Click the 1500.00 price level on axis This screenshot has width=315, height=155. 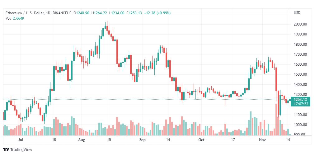pyautogui.click(x=300, y=74)
